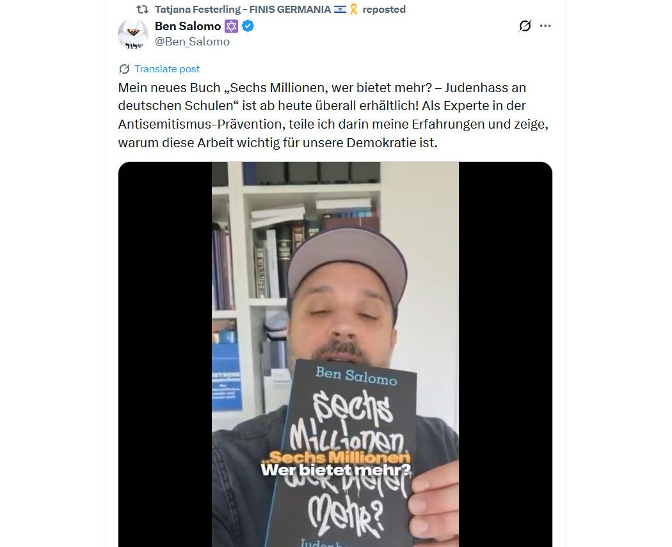Click the blue verified checkmark badge
The image size is (672, 547).
click(248, 26)
